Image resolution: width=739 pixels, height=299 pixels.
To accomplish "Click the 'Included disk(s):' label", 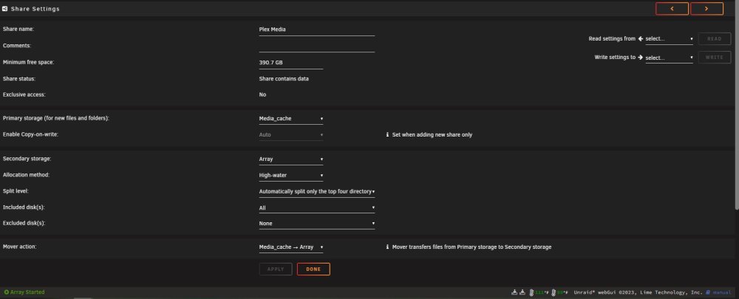I will pyautogui.click(x=24, y=207).
